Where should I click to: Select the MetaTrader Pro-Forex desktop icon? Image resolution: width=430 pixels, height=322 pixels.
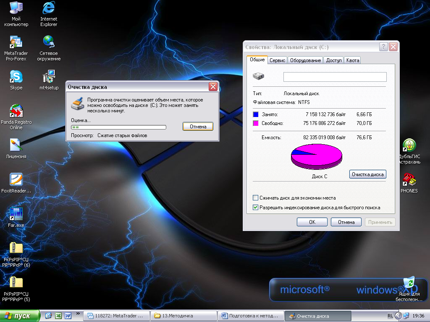click(x=16, y=48)
